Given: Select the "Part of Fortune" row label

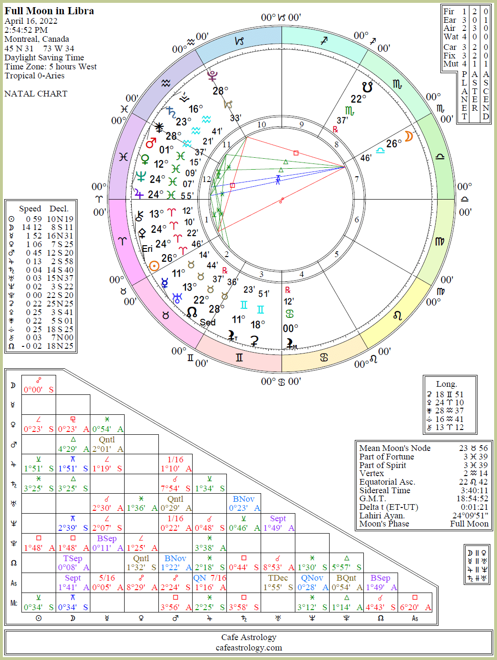Looking at the screenshot, I should point(387,457).
